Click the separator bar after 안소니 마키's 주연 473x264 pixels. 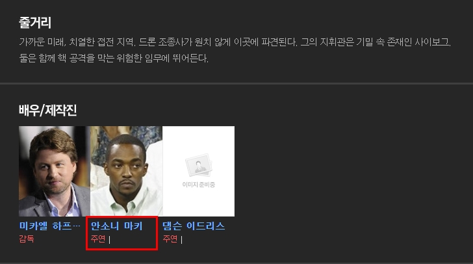pos(109,239)
